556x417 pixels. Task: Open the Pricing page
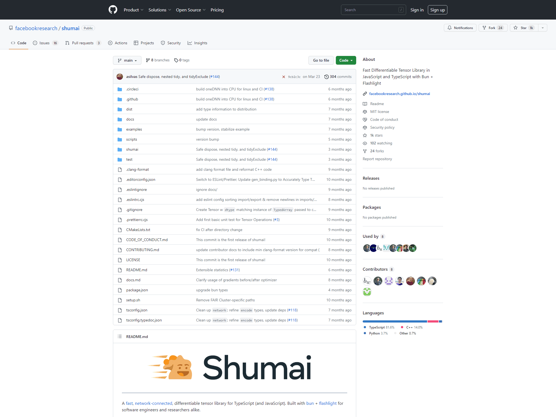[217, 10]
